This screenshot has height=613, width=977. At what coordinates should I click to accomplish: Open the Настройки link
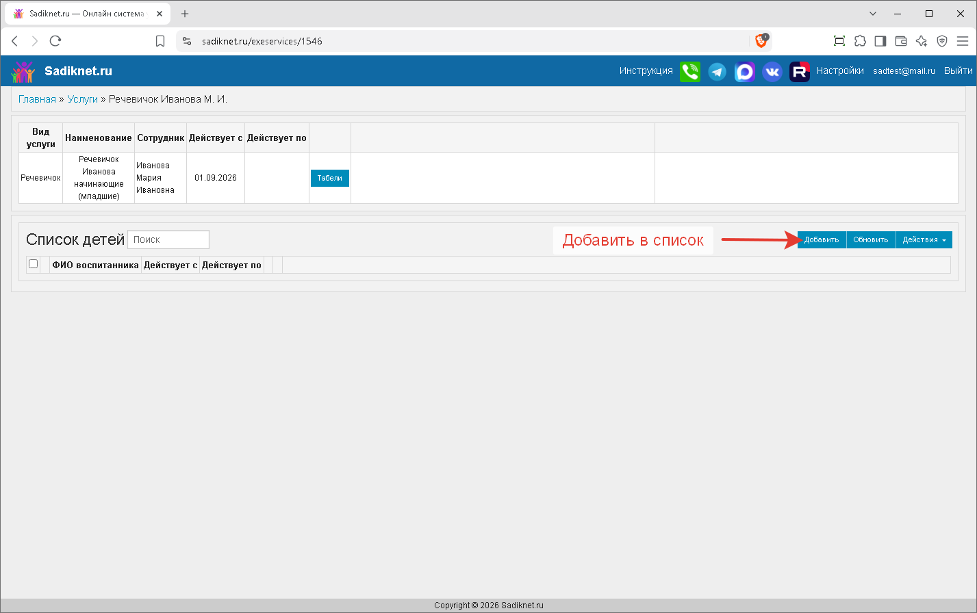[x=840, y=71]
